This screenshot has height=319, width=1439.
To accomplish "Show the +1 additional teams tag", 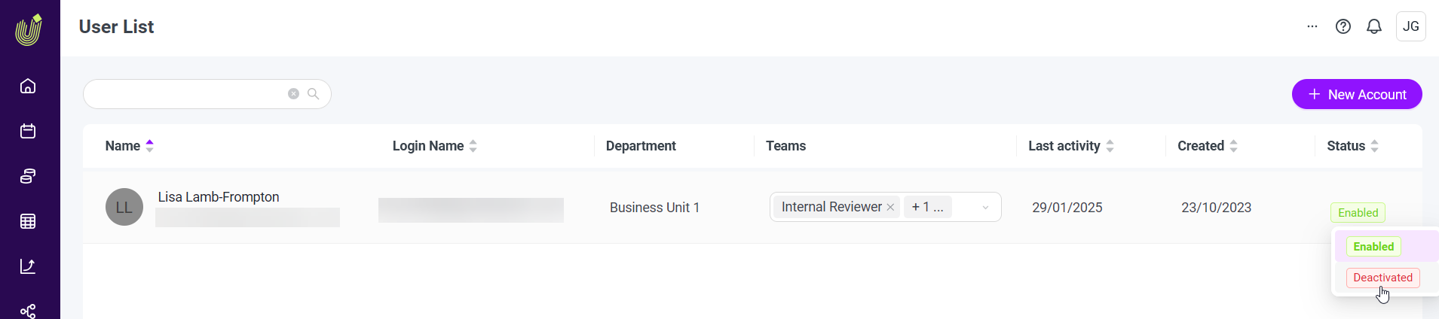I will pos(927,207).
